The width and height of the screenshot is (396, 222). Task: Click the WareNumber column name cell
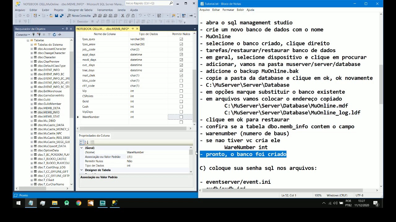105,117
